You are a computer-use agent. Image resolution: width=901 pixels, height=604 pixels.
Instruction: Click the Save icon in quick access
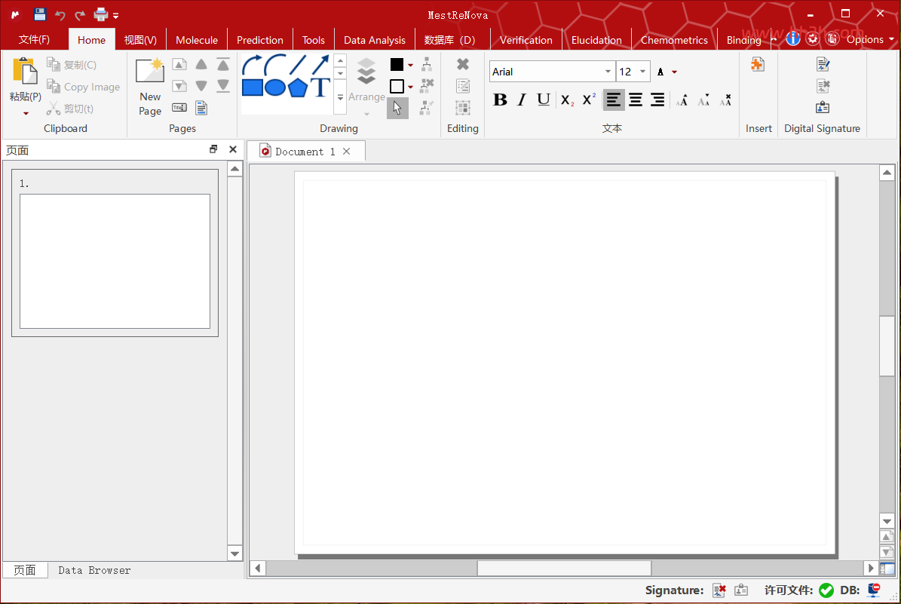pyautogui.click(x=40, y=14)
